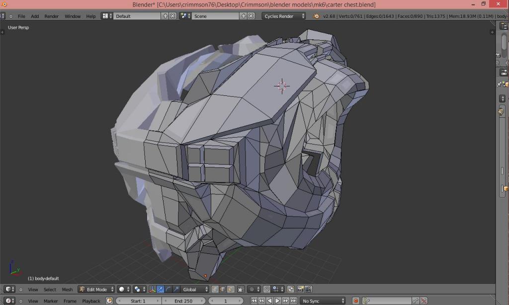Viewport: 509px width, 305px height.
Task: Open the Global transform orientation dropdown
Action: [195, 289]
